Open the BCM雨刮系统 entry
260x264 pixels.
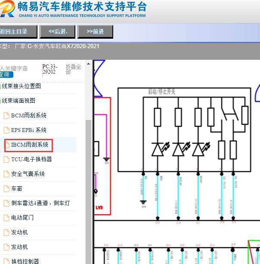[29, 116]
